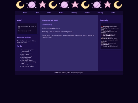Screen dimensions: 138x103
Task: Click the 'My thesis lol' writing entry
Action: (112, 34)
